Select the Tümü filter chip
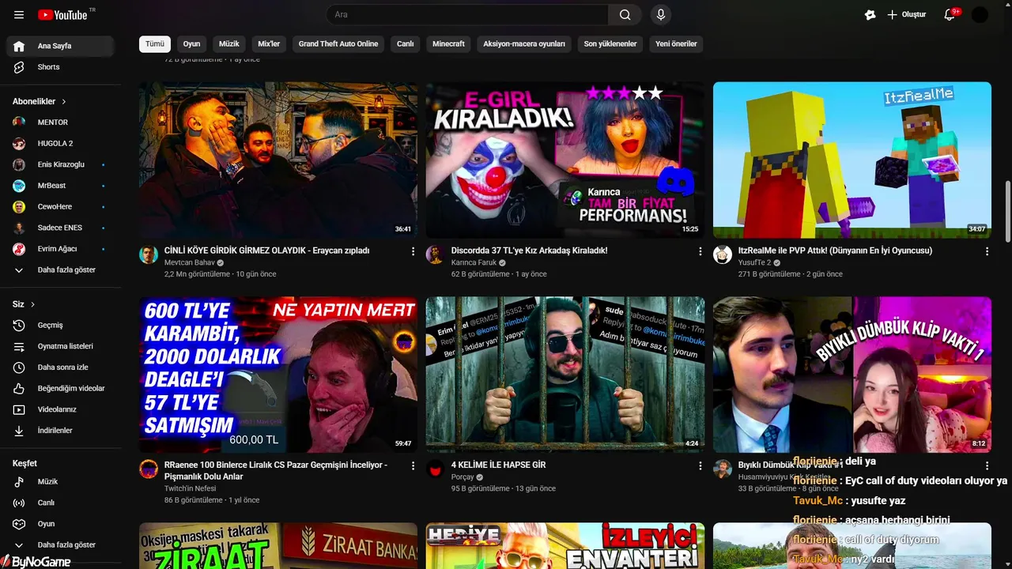This screenshot has width=1012, height=569. click(x=155, y=44)
